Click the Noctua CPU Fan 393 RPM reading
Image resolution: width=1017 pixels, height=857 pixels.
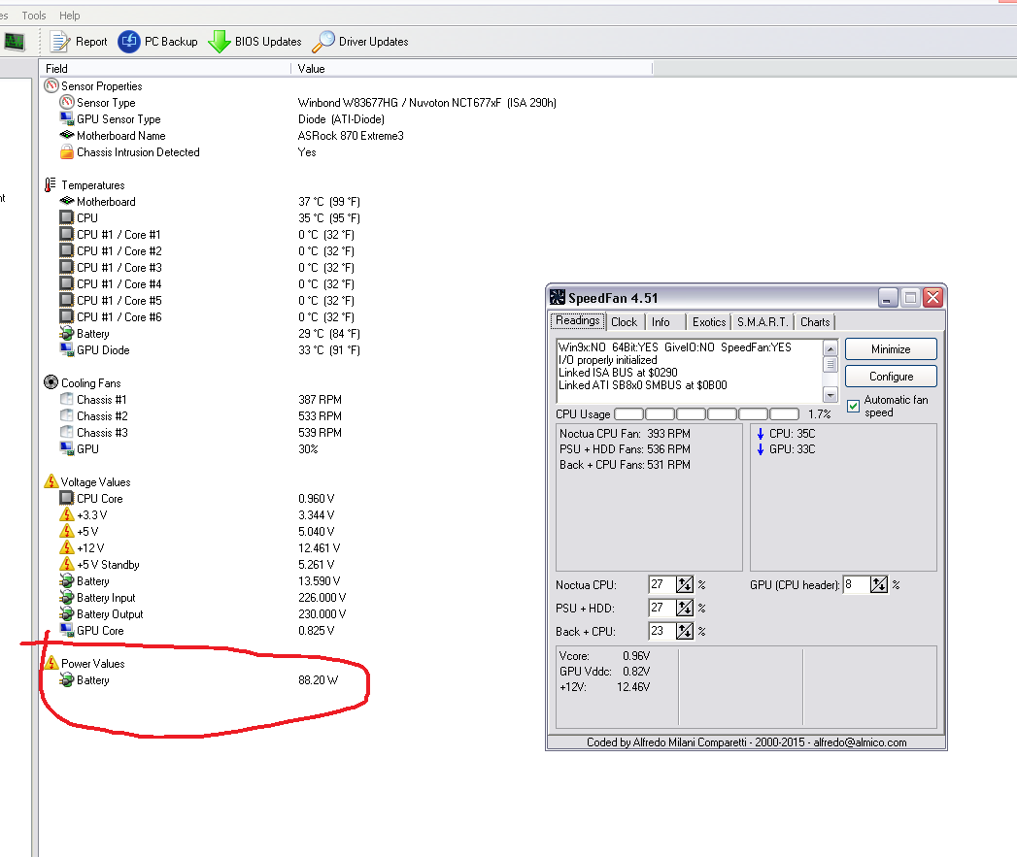pyautogui.click(x=626, y=433)
